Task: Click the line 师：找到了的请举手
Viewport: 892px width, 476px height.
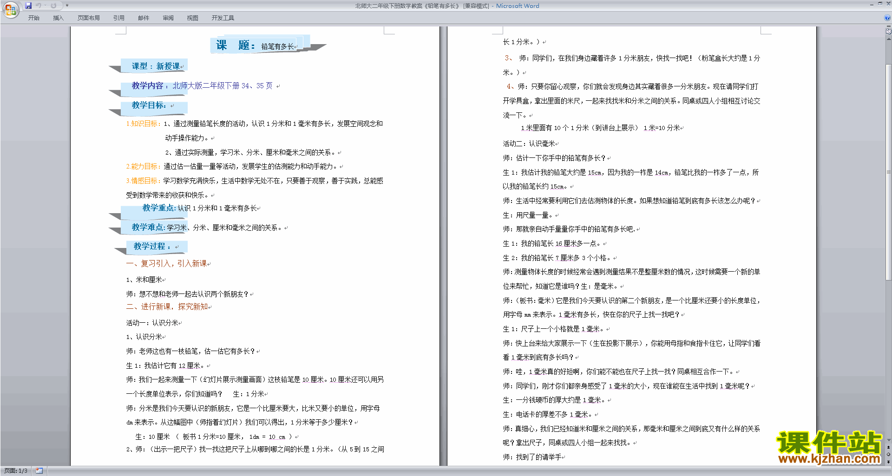Action: pyautogui.click(x=532, y=457)
